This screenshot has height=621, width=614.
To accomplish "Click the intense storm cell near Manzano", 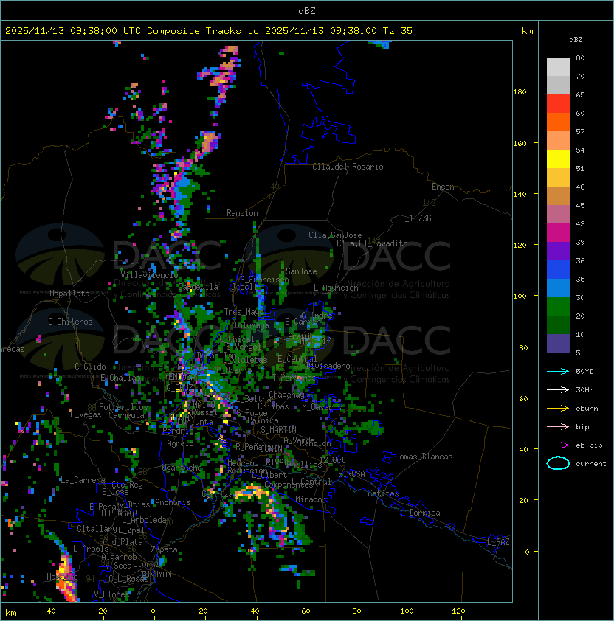I will [x=66, y=577].
